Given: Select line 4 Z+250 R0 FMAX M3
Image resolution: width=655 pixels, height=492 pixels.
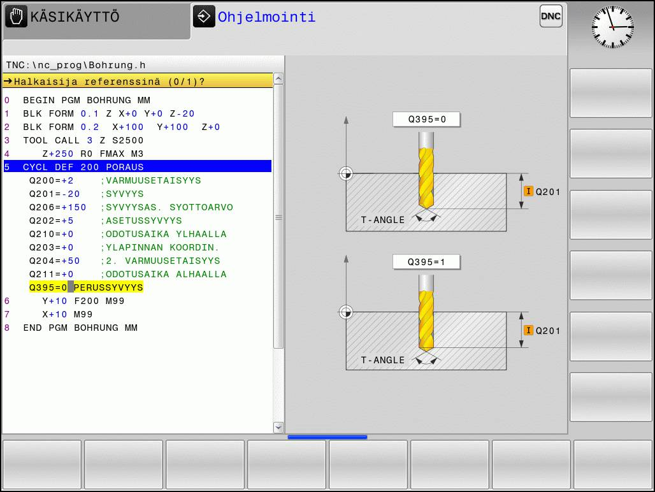Looking at the screenshot, I should [x=138, y=154].
